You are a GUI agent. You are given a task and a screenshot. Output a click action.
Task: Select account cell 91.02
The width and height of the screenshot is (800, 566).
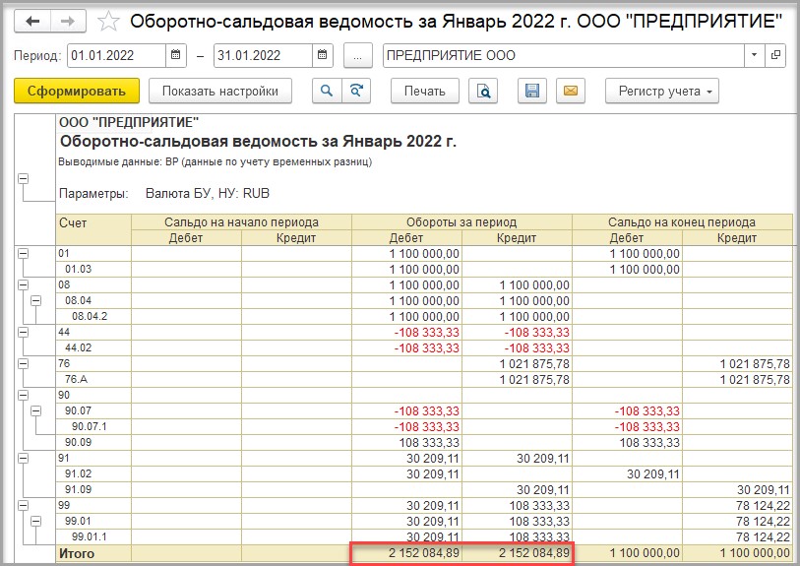[x=93, y=474]
